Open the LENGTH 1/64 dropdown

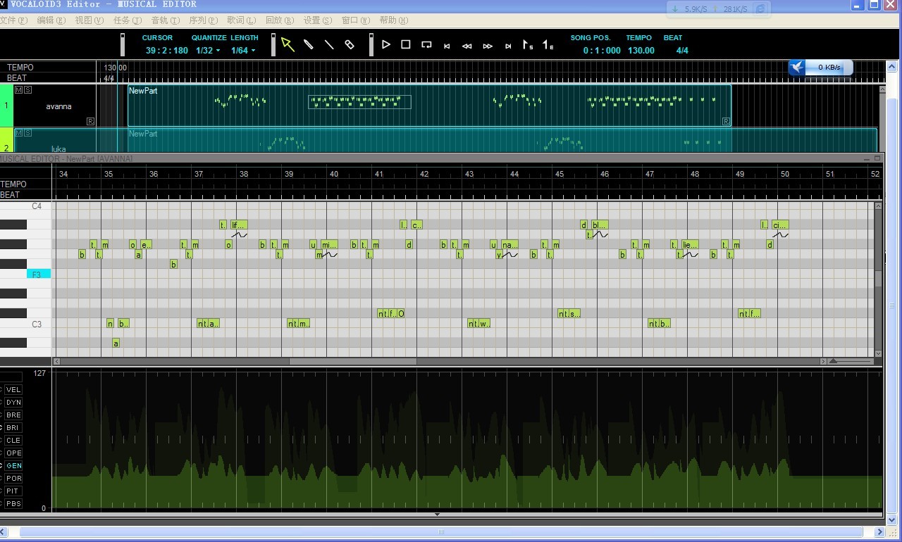click(243, 50)
